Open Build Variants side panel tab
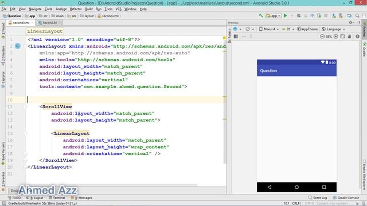This screenshot has width=367, height=206. [x=3, y=153]
